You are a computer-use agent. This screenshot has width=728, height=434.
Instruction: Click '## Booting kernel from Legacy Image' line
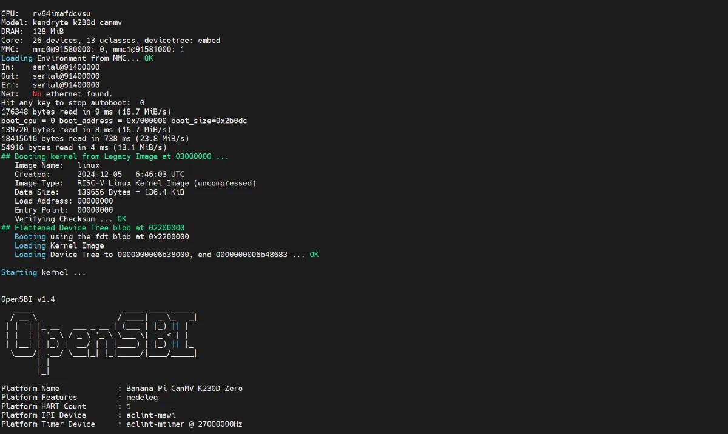click(115, 156)
